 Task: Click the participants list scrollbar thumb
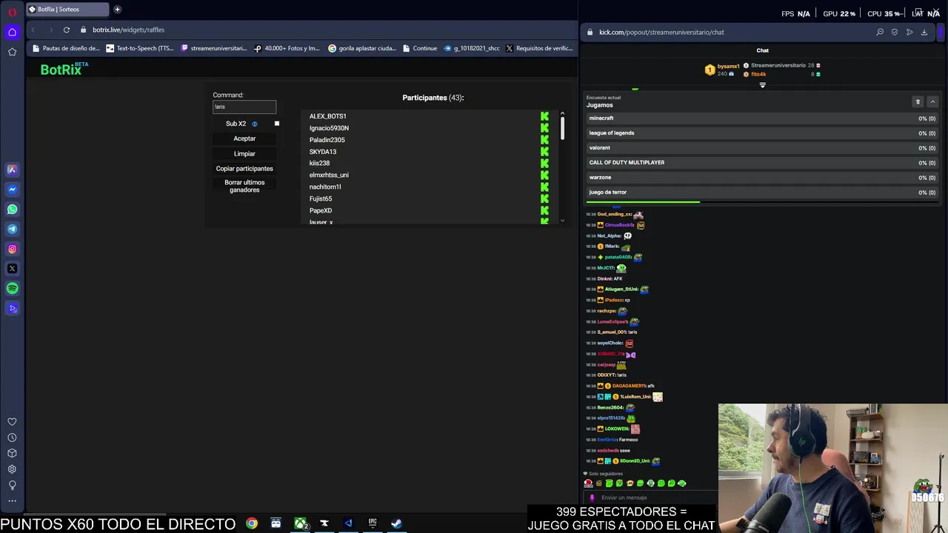pyautogui.click(x=562, y=127)
